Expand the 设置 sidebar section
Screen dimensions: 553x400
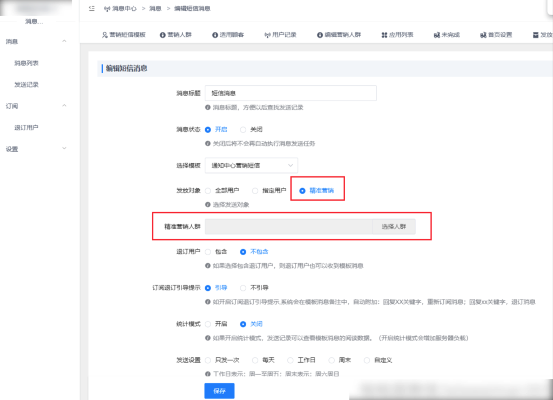tap(64, 149)
